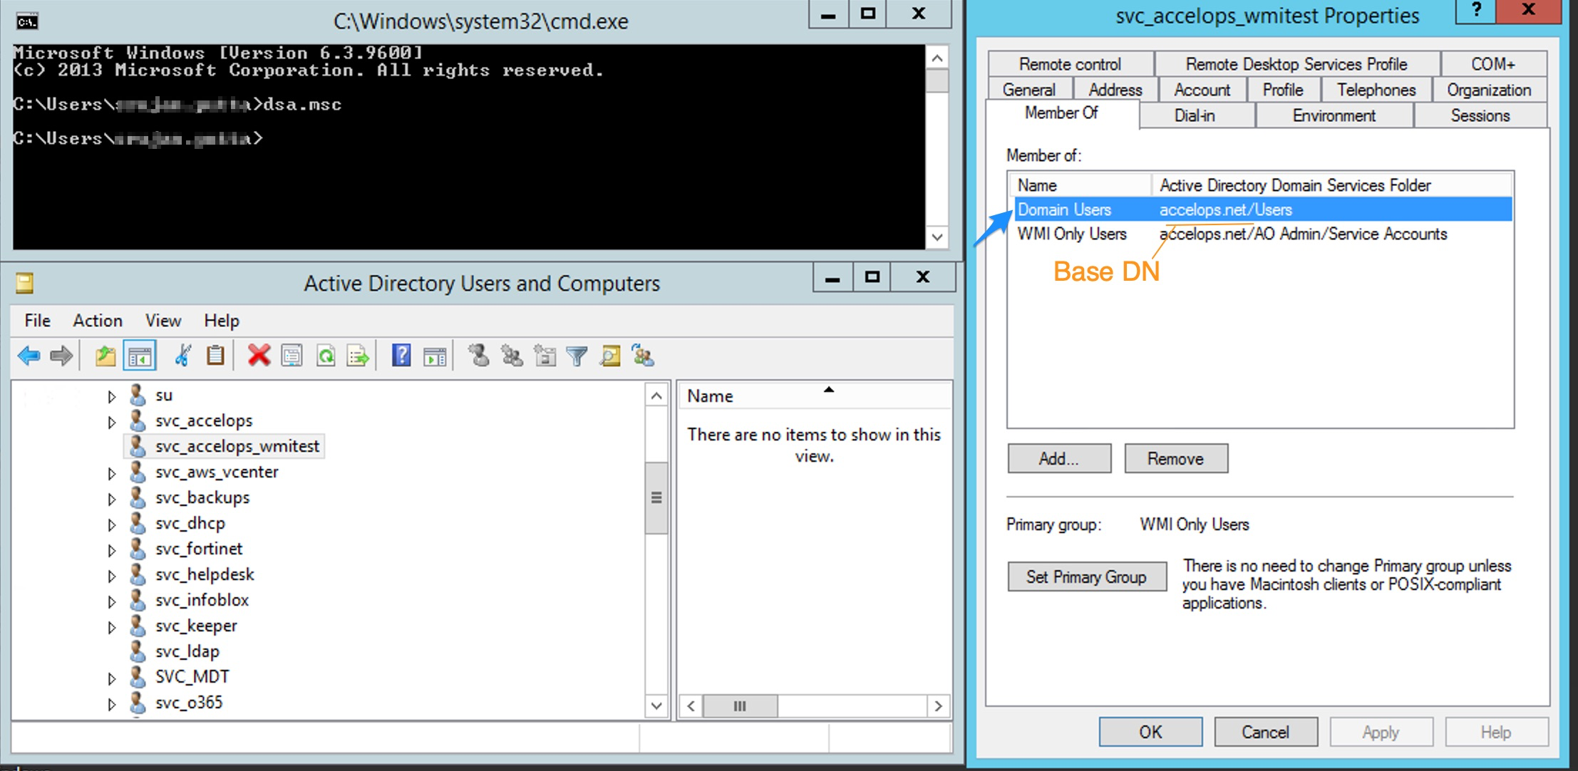This screenshot has height=771, width=1578.
Task: Create a new organizational unit from toolbar
Action: point(545,356)
